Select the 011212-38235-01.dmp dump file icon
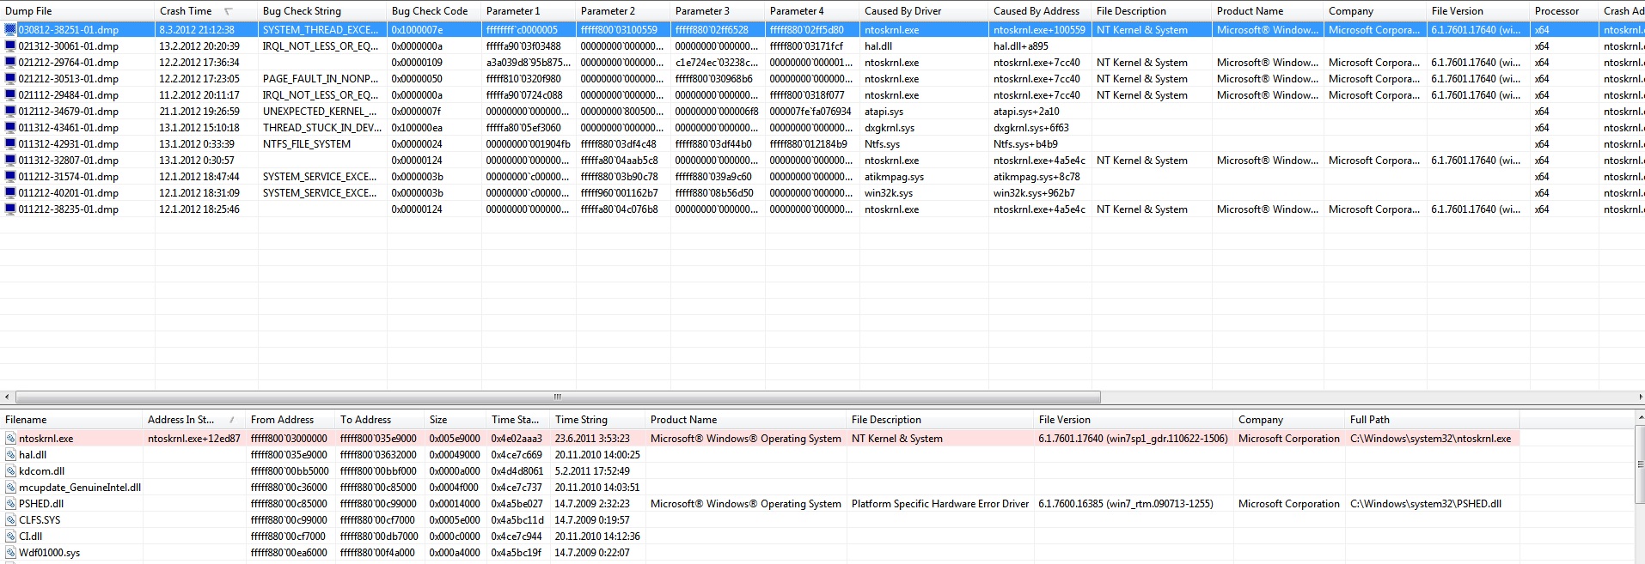The height and width of the screenshot is (564, 1645). (x=10, y=209)
